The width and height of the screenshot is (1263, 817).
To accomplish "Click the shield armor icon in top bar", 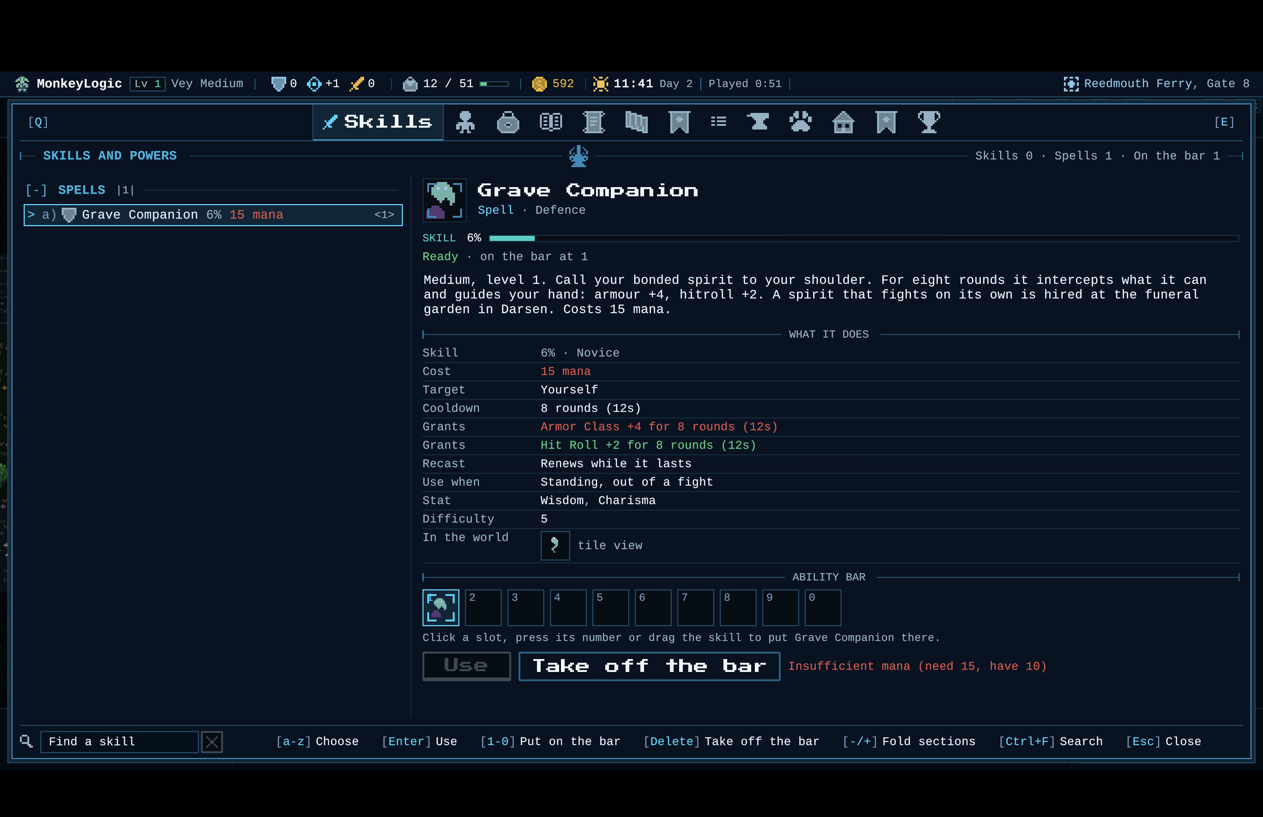I will coord(278,84).
